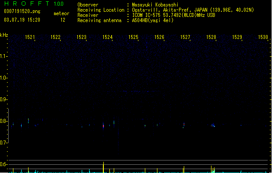
Task: Select the 1.1 kHz frequency label
Action: coord(3,56)
